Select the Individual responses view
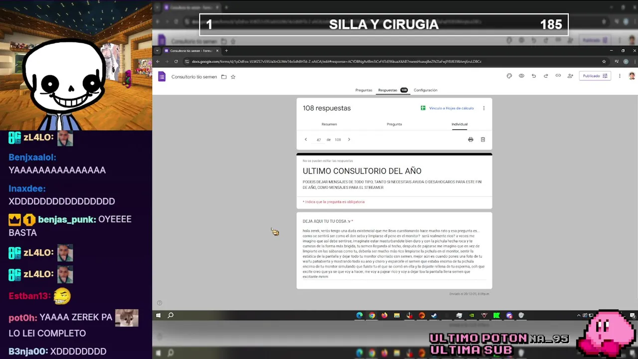The image size is (638, 359). pos(460,124)
